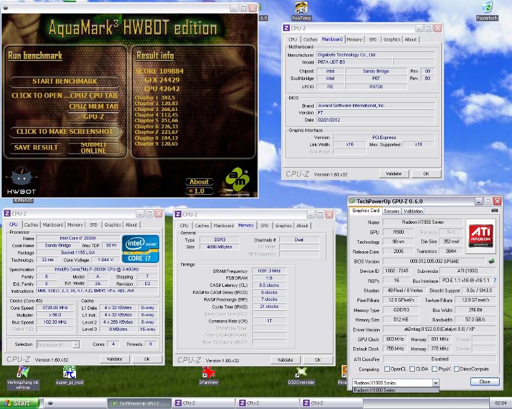
Task: Open the Processor Selection dropdown in CPU-Z
Action: (76, 344)
